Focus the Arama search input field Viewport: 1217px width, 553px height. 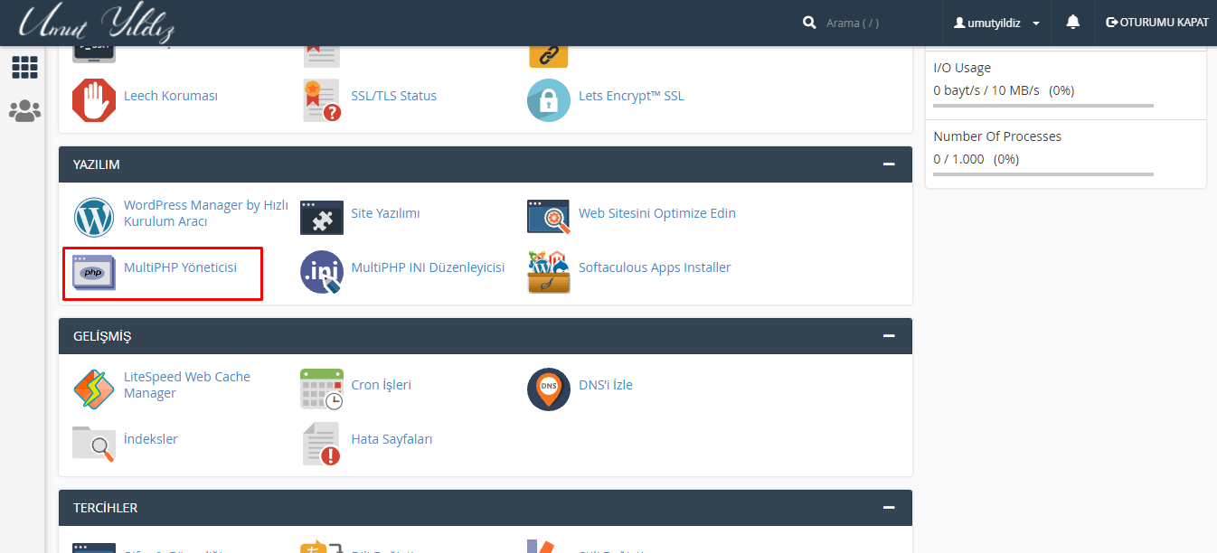875,23
